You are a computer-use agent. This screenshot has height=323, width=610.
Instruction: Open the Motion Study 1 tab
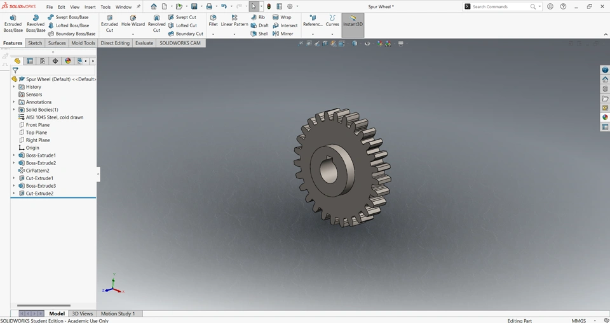coord(118,313)
